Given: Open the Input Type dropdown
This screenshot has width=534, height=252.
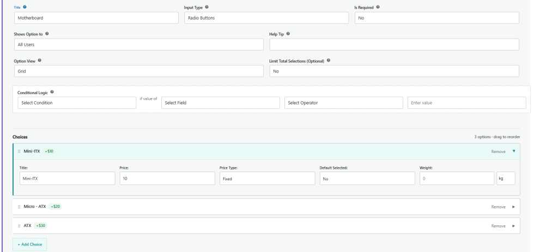Looking at the screenshot, I should [266, 18].
